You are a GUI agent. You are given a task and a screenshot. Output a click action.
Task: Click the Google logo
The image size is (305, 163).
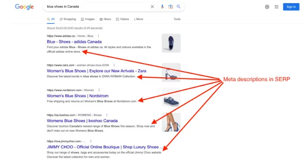coord(24,7)
